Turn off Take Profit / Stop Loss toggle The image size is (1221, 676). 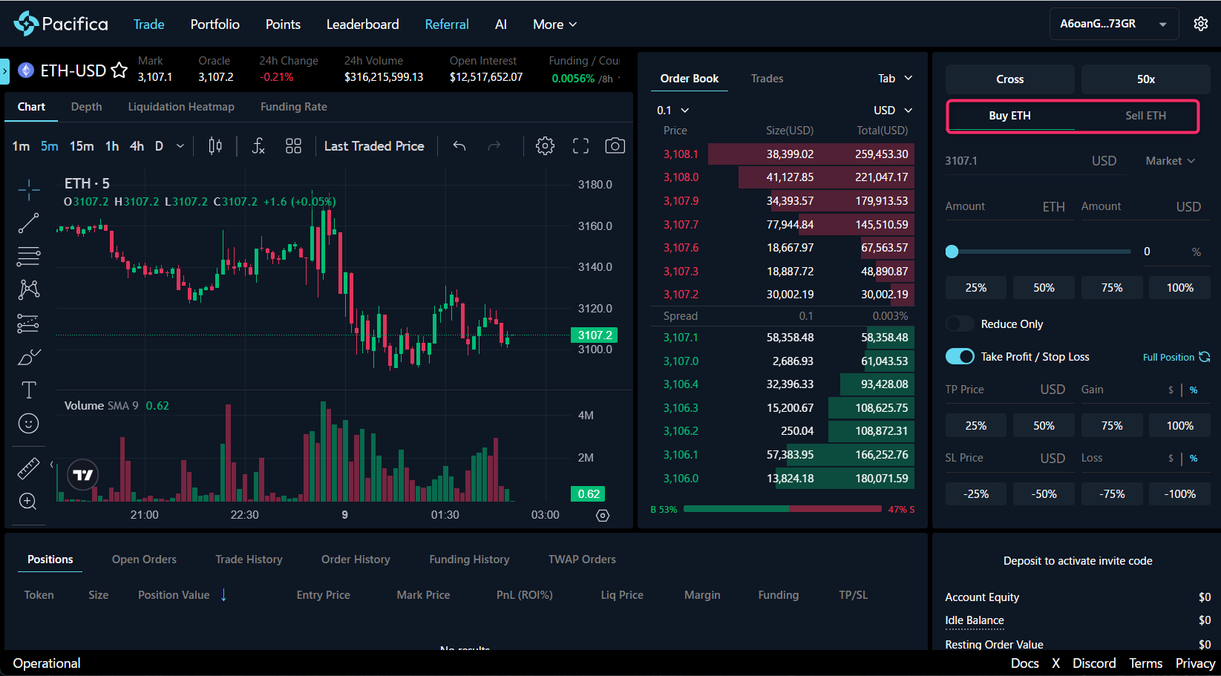[x=960, y=357]
